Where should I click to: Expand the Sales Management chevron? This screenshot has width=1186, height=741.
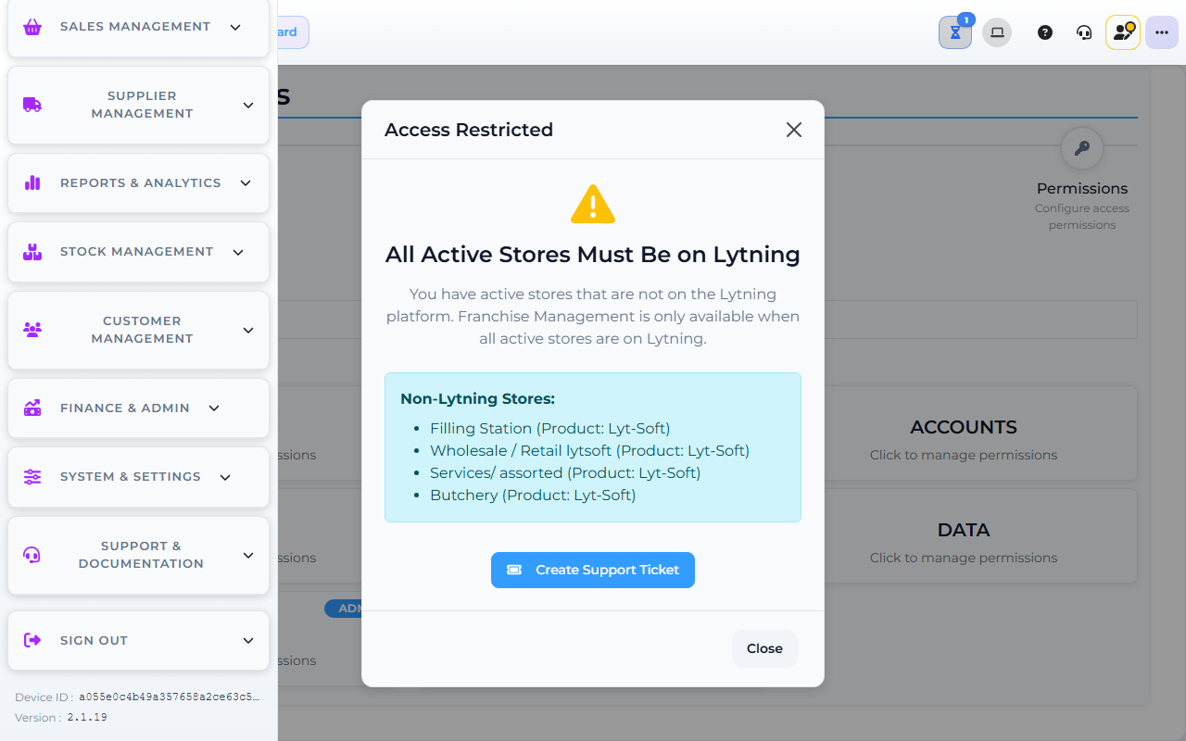coord(235,27)
